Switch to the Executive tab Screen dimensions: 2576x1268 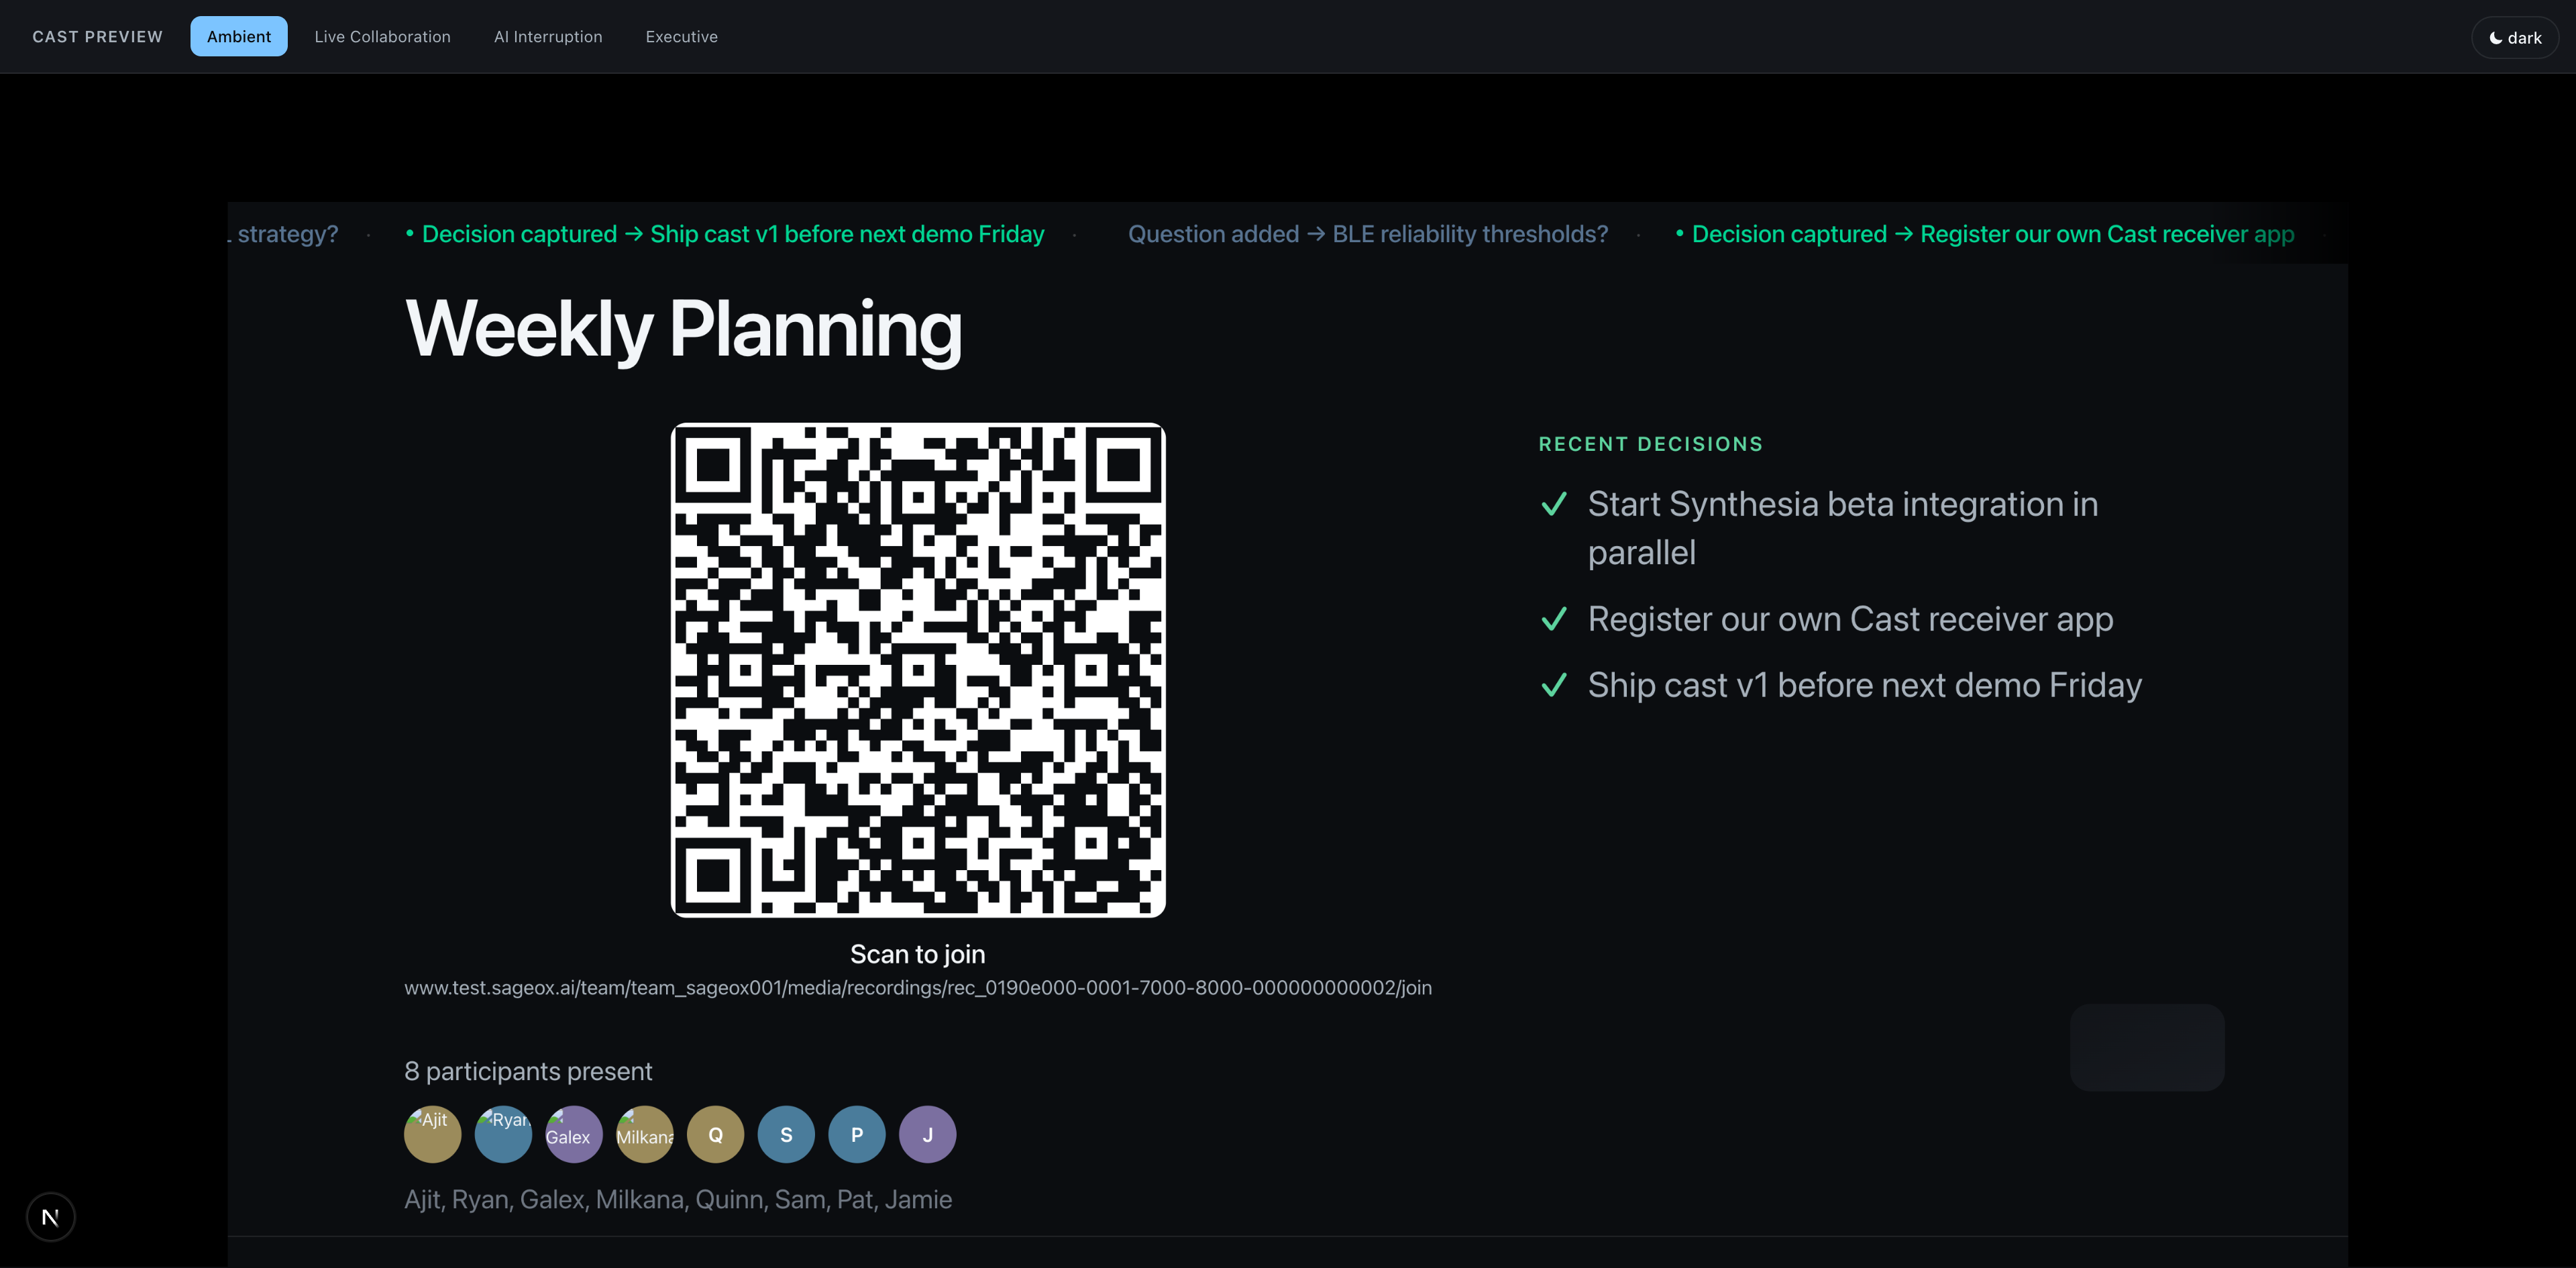tap(681, 36)
